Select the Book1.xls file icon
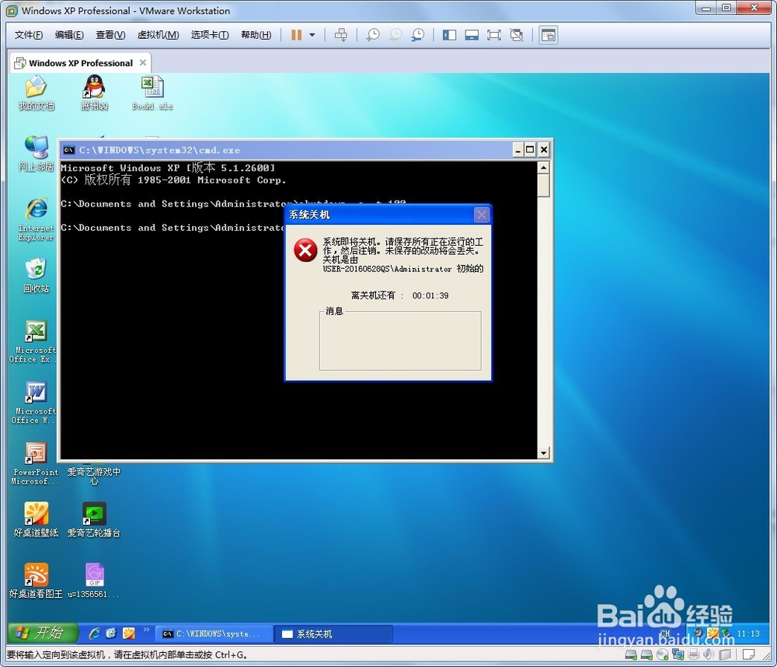This screenshot has height=667, width=777. [152, 93]
